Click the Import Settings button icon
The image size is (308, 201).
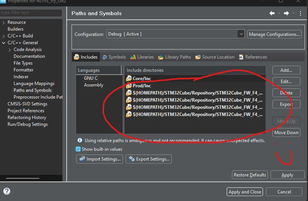[x=82, y=159]
